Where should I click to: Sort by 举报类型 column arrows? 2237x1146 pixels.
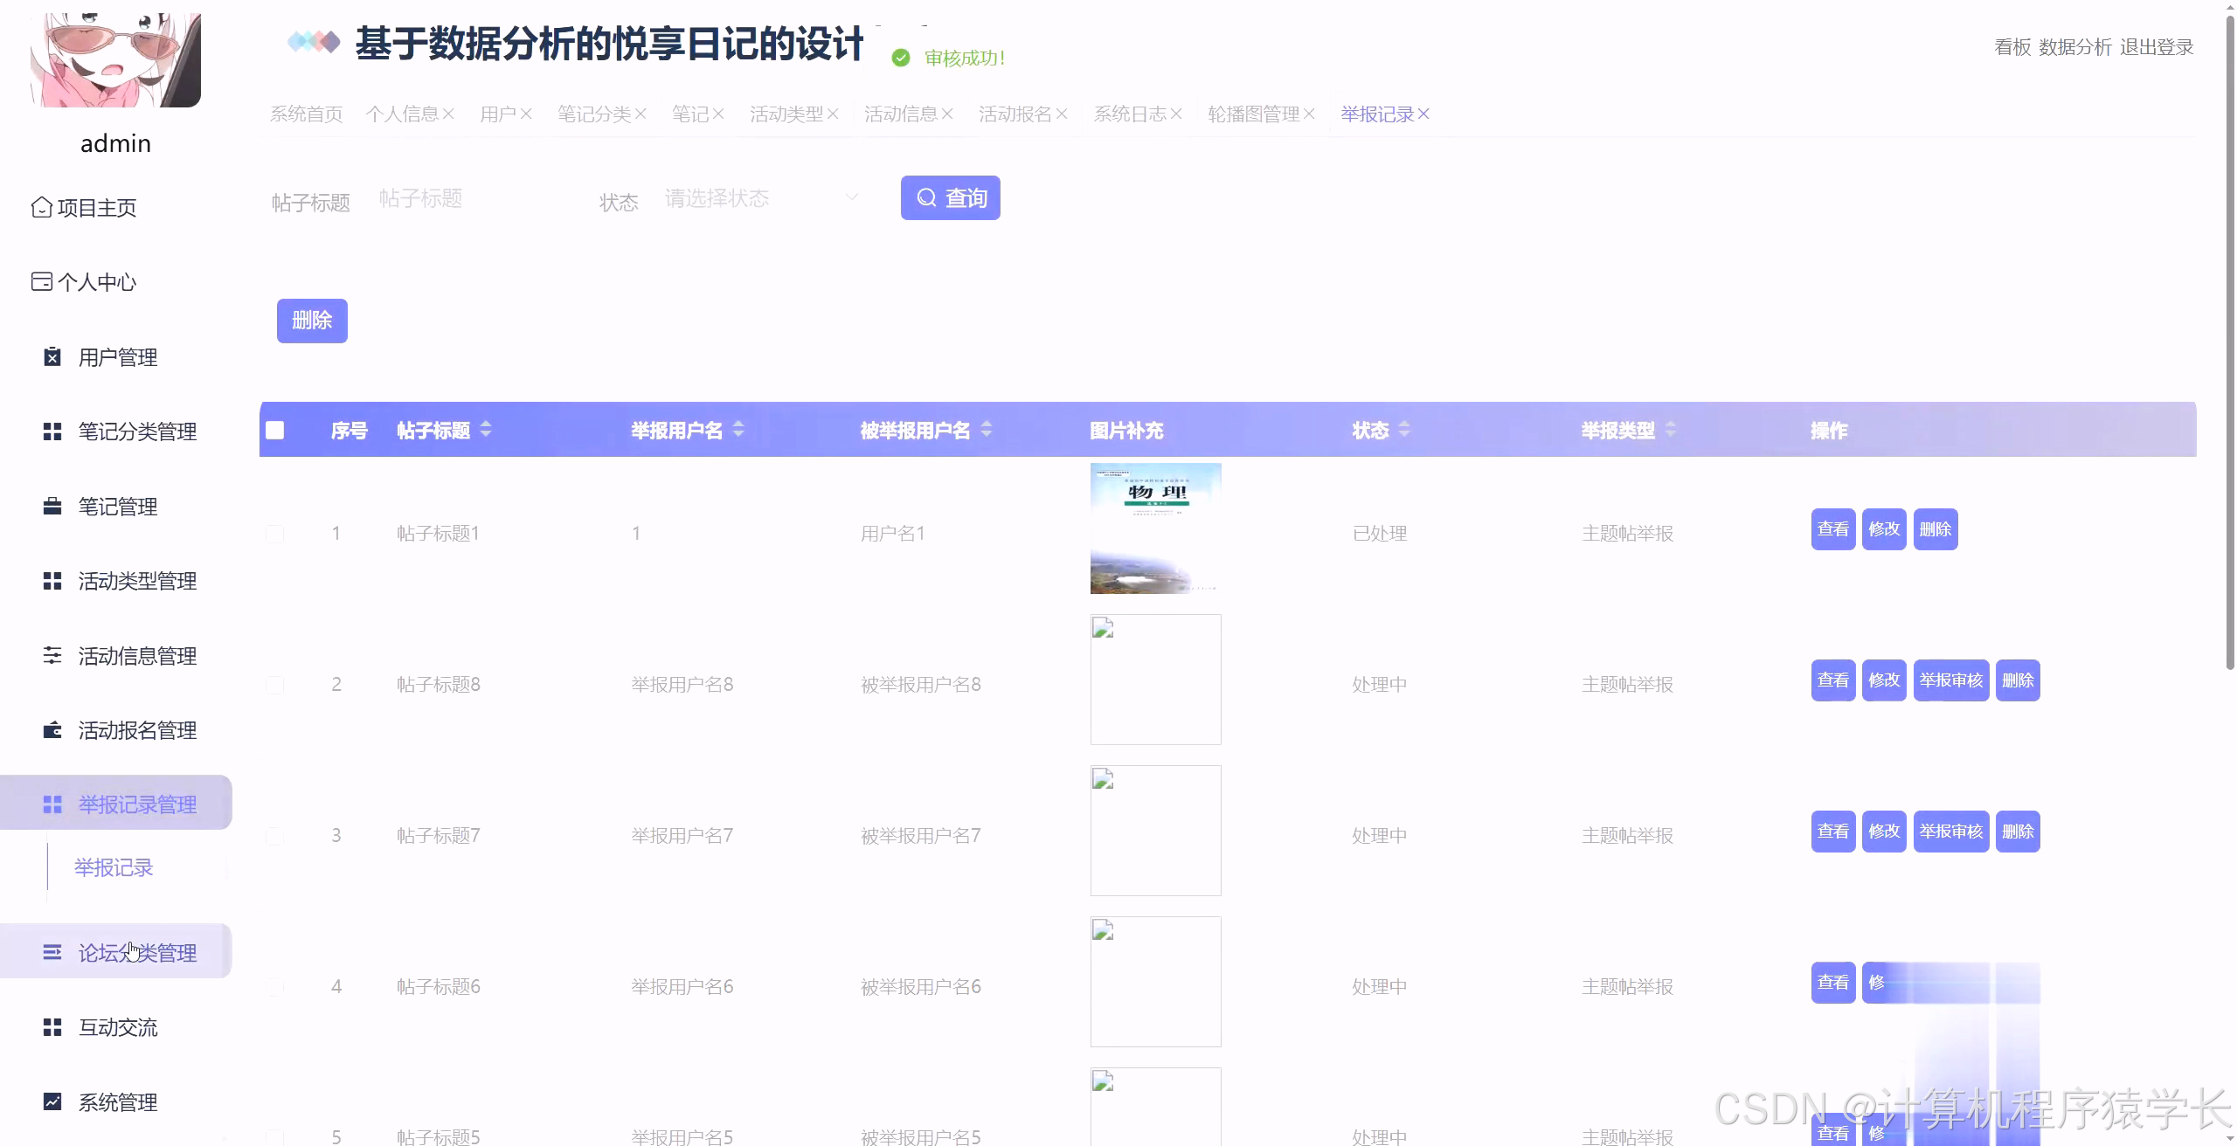[x=1670, y=430]
